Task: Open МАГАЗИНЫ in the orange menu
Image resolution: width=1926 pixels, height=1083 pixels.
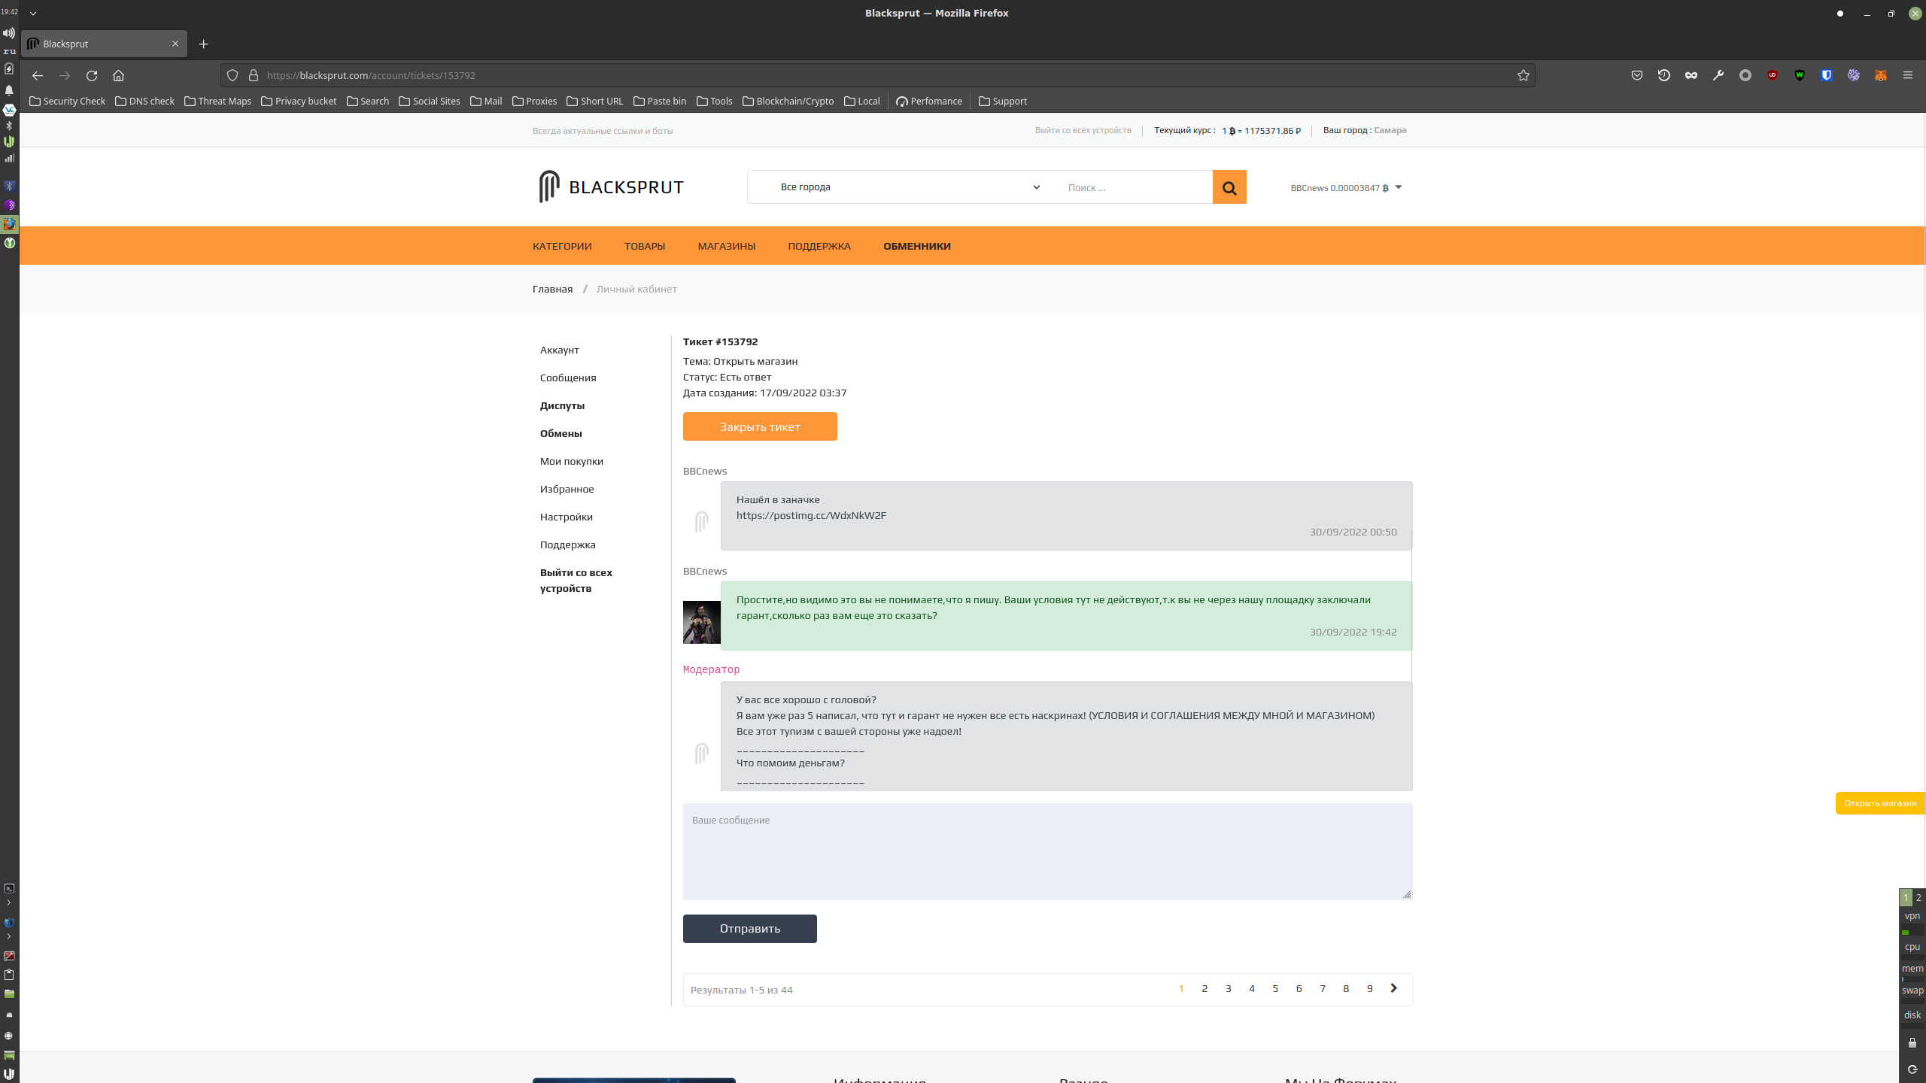Action: pos(726,246)
